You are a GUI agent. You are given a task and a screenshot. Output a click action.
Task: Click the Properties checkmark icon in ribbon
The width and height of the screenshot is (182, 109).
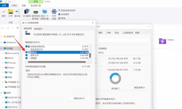(4, 12)
